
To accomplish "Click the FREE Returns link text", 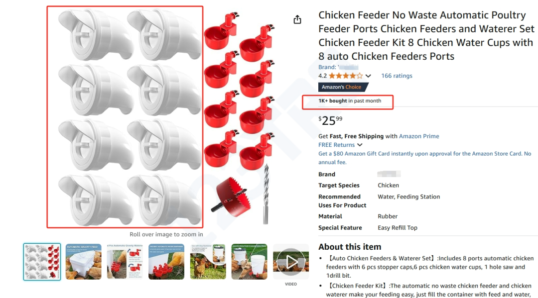I will click(337, 145).
